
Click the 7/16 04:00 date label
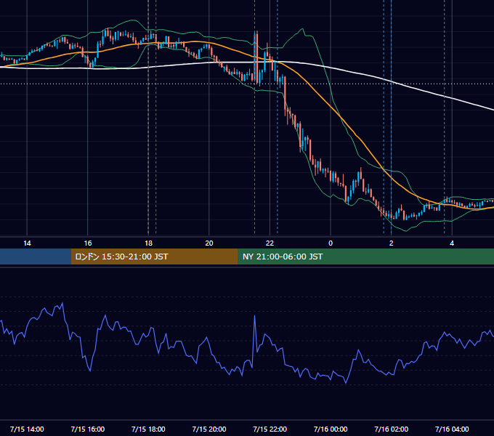click(452, 429)
